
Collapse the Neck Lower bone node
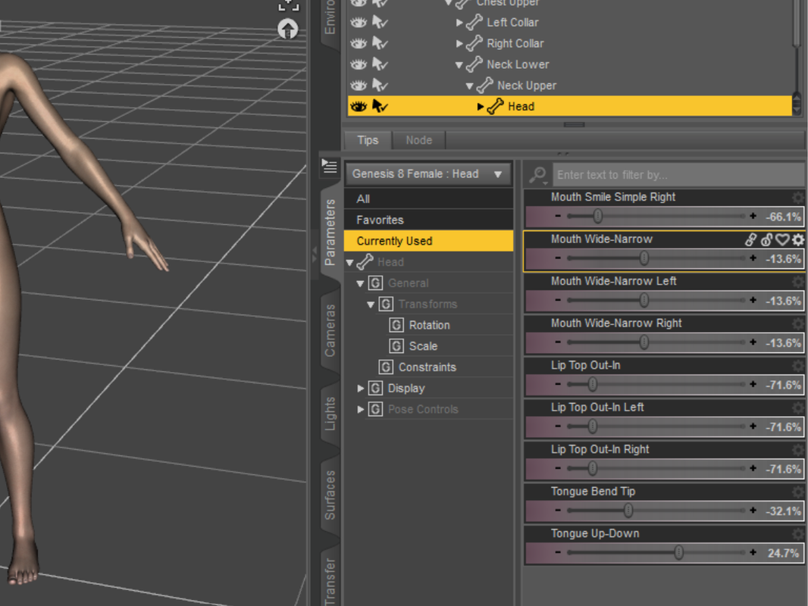(459, 65)
